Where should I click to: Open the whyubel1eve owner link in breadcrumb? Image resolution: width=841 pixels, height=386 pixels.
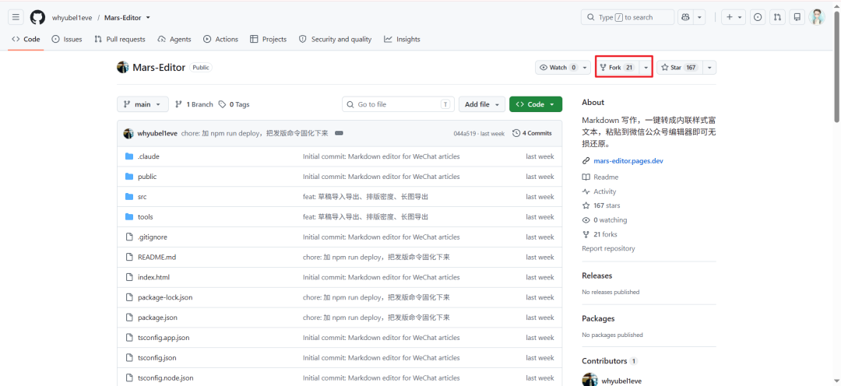[x=72, y=18]
